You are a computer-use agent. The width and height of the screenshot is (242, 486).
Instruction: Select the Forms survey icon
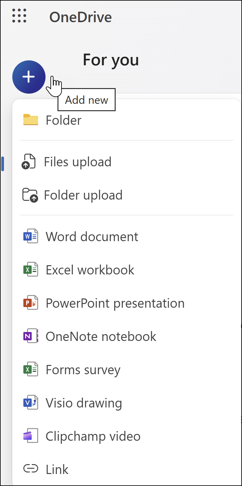tap(30, 370)
